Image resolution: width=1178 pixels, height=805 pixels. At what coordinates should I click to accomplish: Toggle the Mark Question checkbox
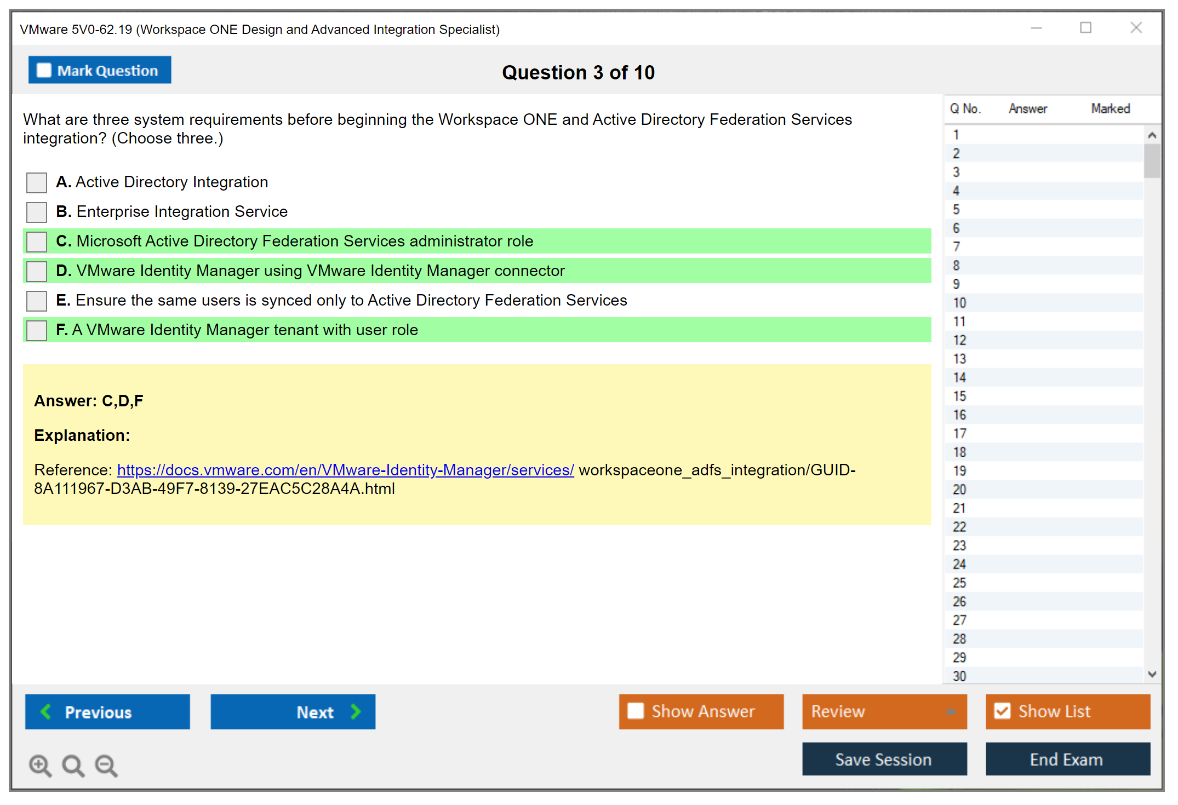[x=44, y=70]
